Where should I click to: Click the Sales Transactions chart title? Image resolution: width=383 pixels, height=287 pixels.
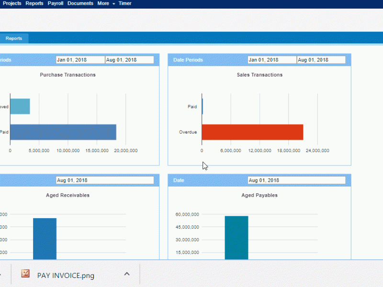259,75
